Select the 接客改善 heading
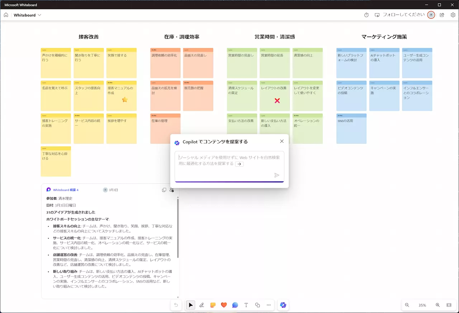The height and width of the screenshot is (313, 459). [x=89, y=37]
